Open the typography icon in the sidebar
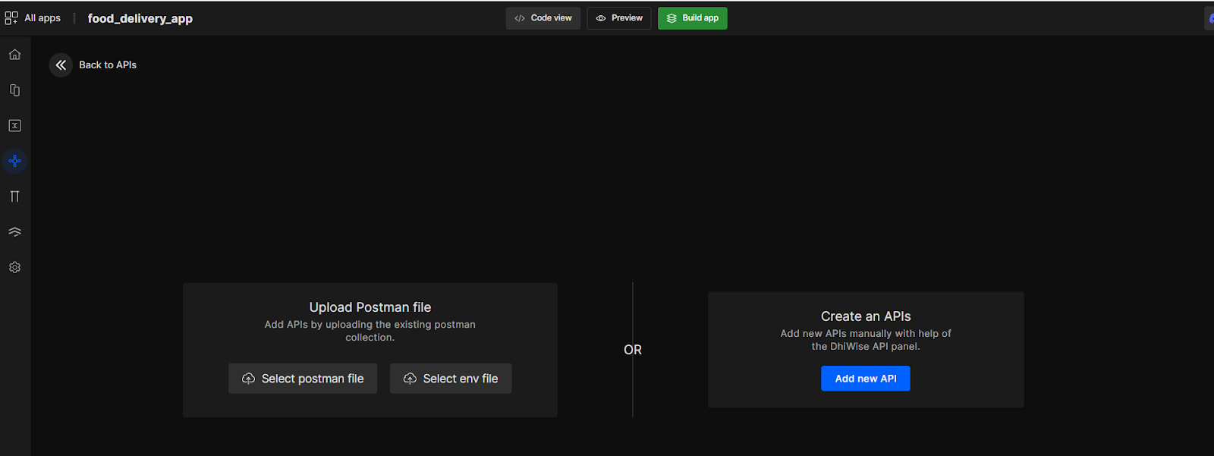The image size is (1214, 456). pyautogui.click(x=14, y=197)
